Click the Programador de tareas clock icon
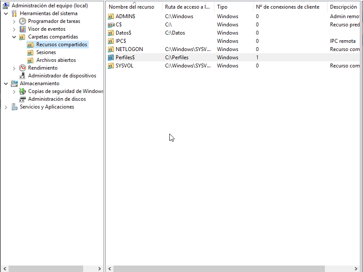 point(23,21)
